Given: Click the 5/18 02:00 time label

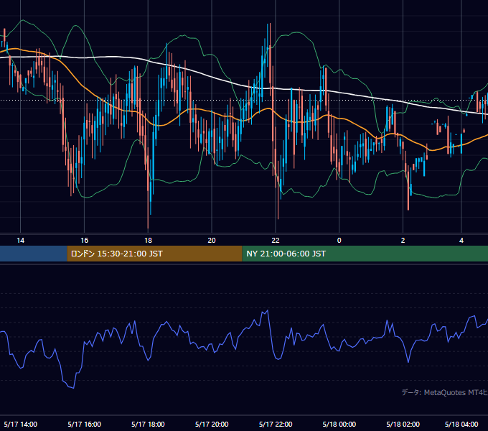Looking at the screenshot, I should [x=403, y=424].
